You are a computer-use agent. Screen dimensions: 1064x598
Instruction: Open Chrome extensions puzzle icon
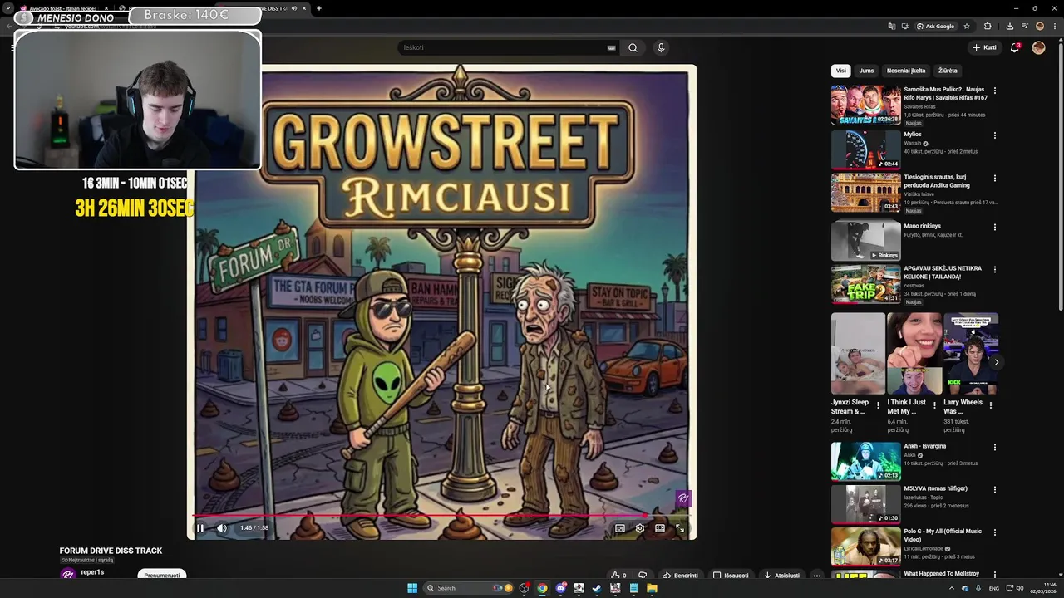988,26
